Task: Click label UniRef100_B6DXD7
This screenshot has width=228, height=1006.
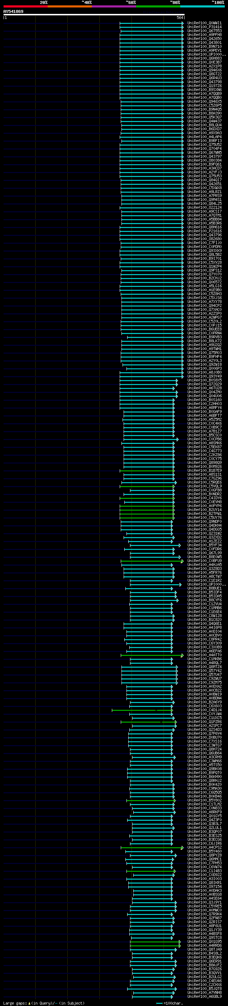Action: coord(204,129)
